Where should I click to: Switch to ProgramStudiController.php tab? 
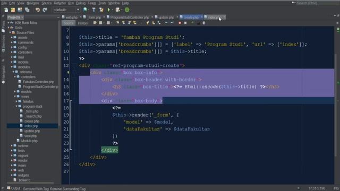130,18
